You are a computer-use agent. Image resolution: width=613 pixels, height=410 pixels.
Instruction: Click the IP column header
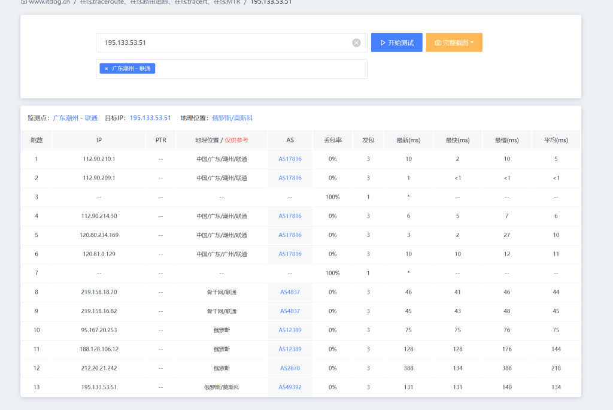coord(99,140)
